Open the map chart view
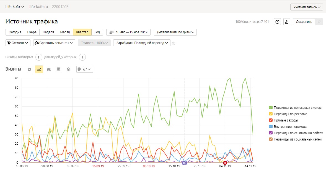Screen dimensions: 326x173 [68, 69]
